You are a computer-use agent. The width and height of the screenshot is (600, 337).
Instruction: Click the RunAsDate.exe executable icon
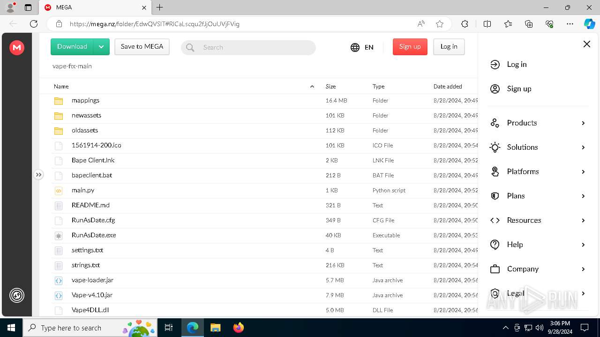(x=59, y=235)
